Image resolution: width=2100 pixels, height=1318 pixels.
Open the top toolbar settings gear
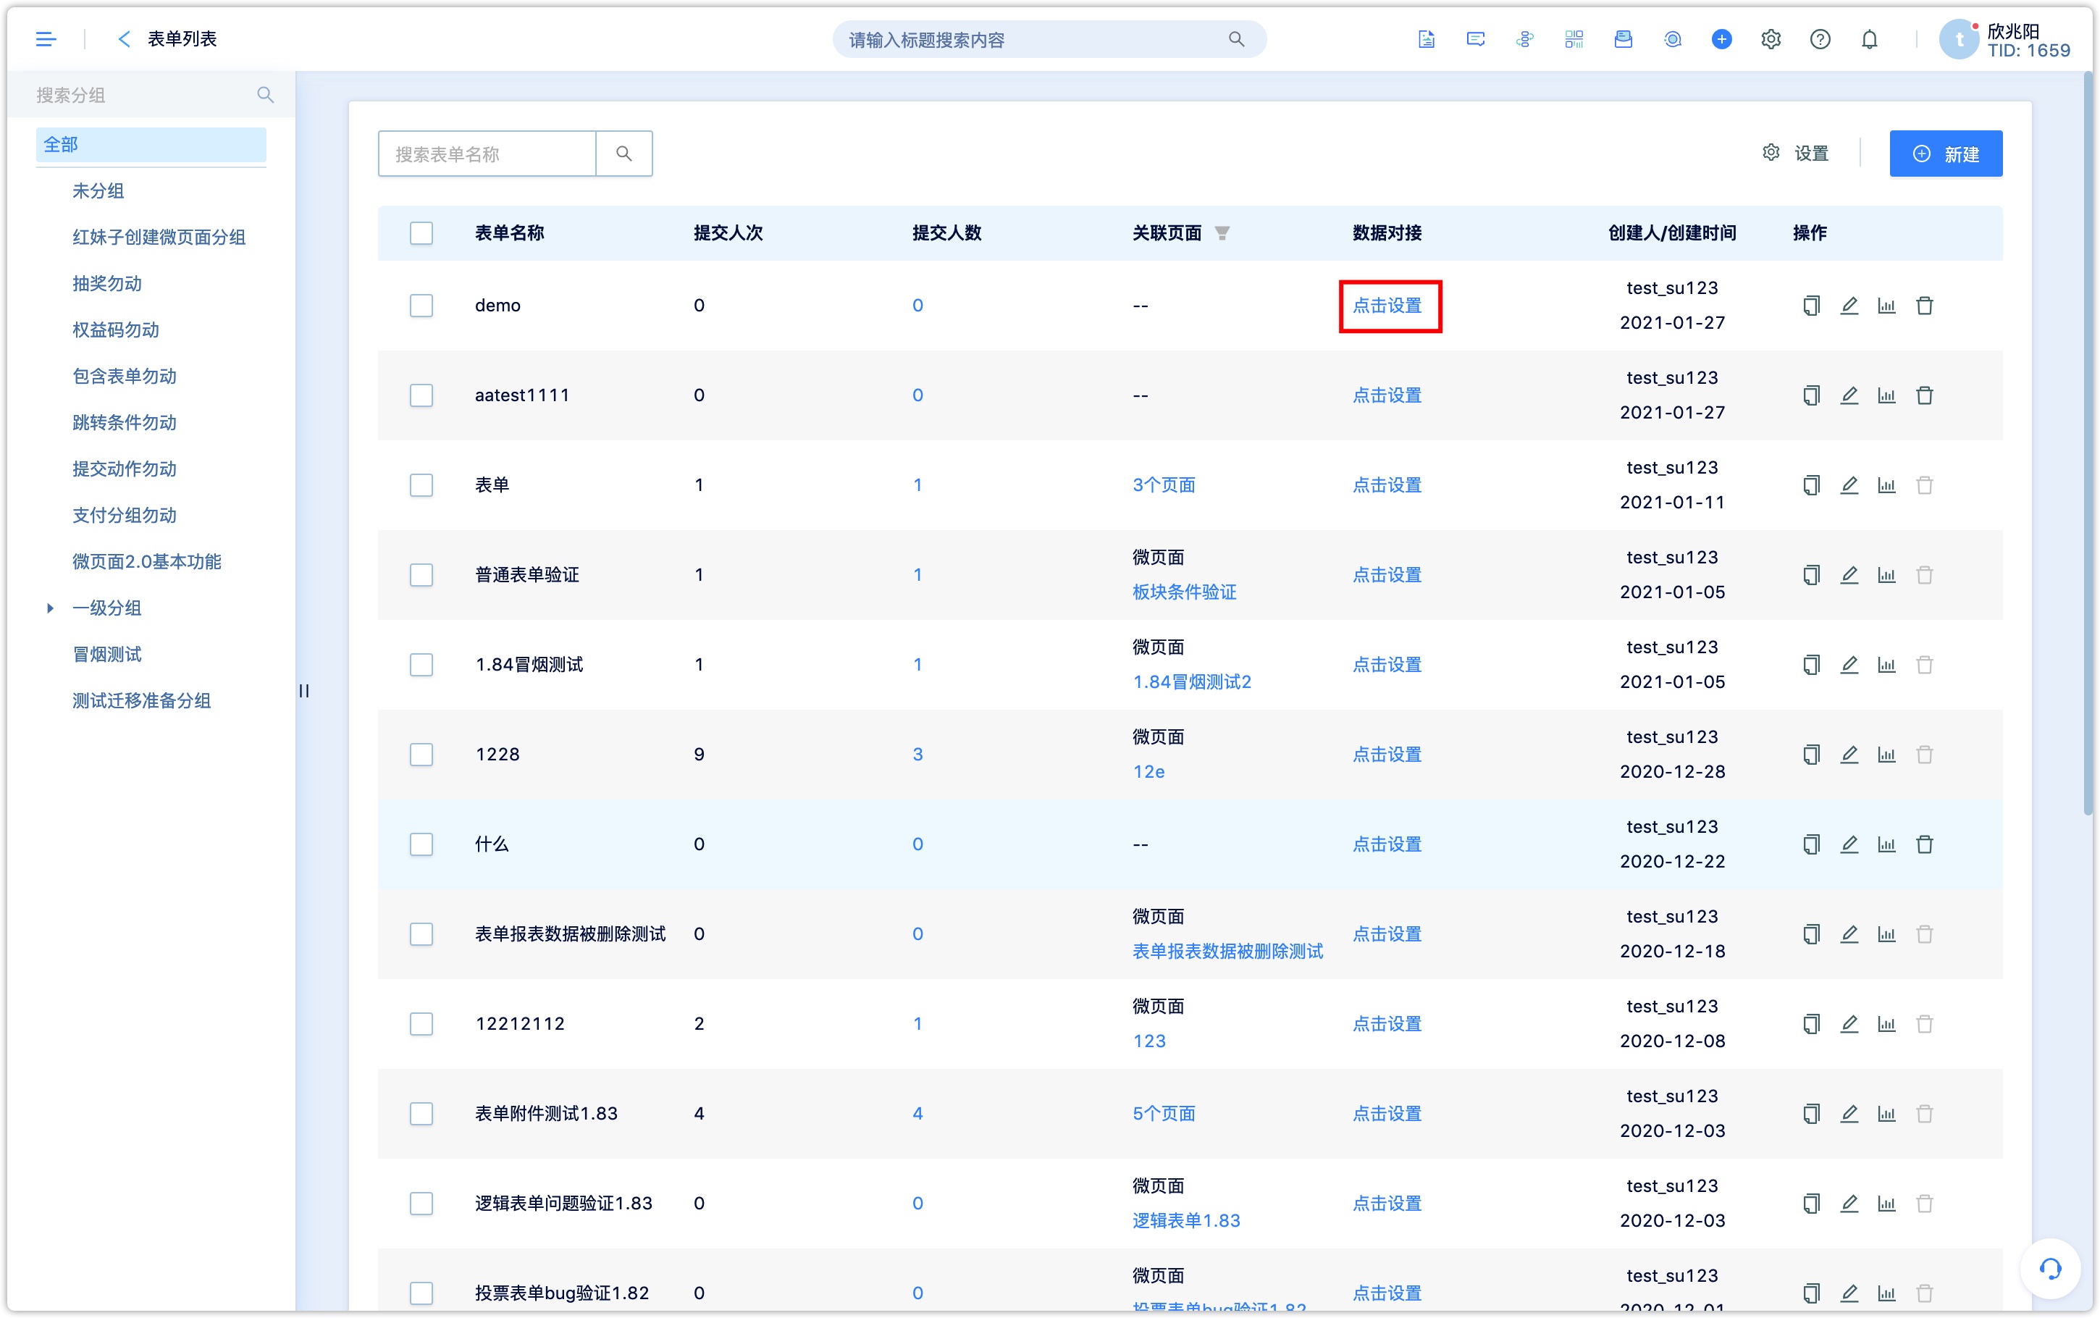point(1771,39)
